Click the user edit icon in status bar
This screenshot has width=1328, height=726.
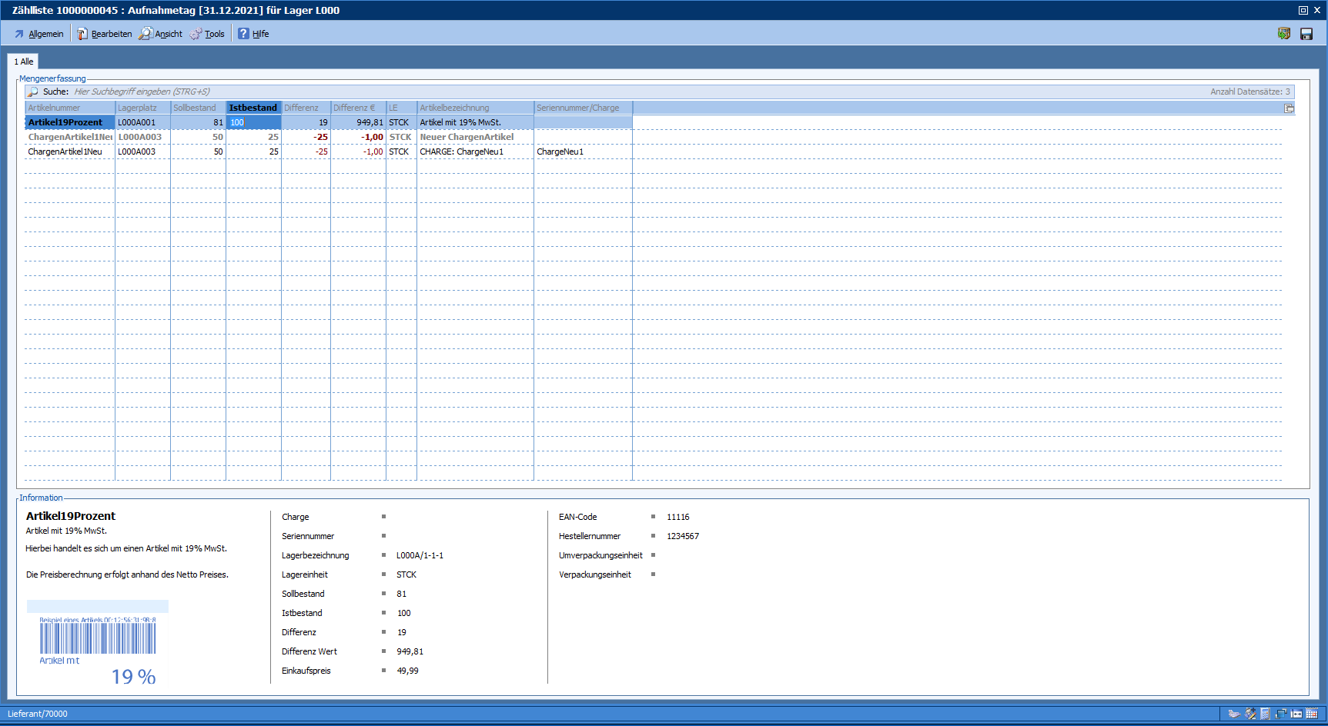[1250, 714]
